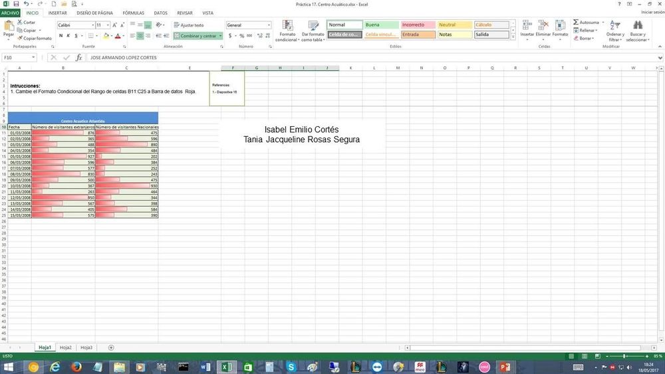Toggle Ajustar texto wrap option
Screen dimensions: 665x374
point(188,25)
